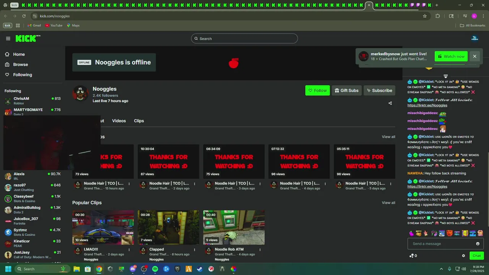This screenshot has height=275, width=489.
Task: Open the YouTube bookmark
Action: point(53,26)
